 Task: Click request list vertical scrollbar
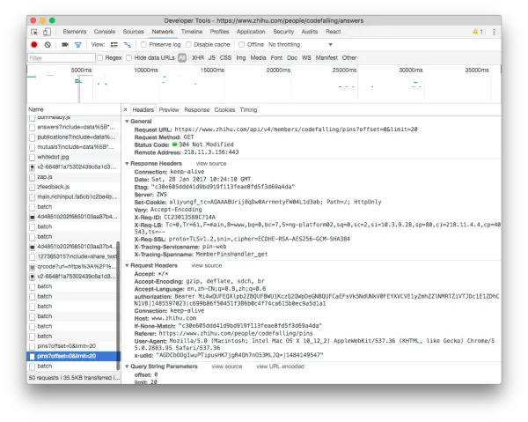click(118, 306)
